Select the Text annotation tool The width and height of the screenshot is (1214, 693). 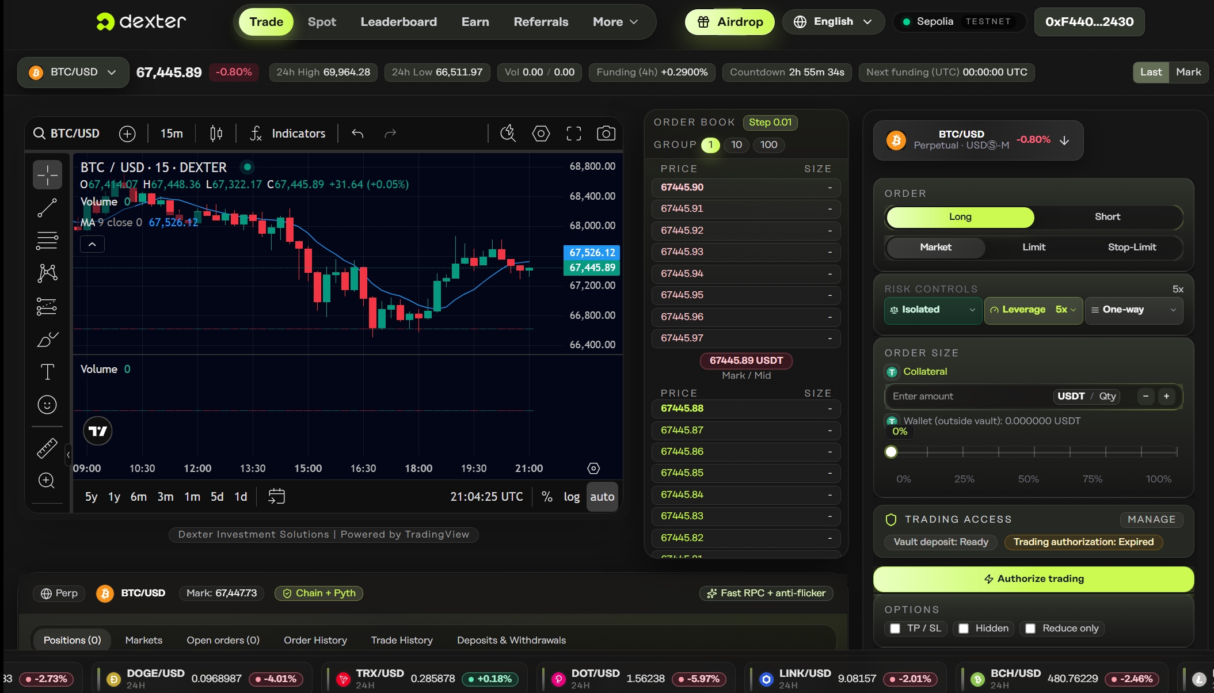[x=47, y=372]
